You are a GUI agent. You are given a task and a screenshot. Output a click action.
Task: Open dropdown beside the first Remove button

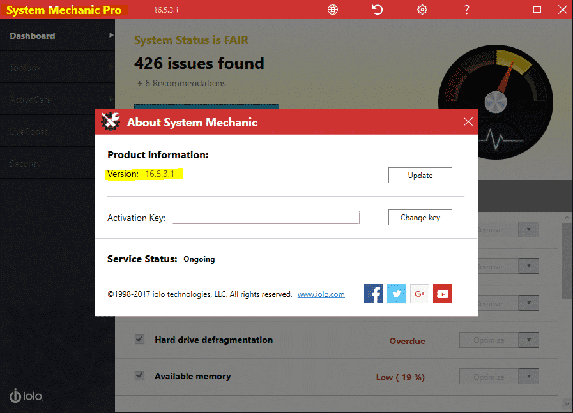[529, 230]
